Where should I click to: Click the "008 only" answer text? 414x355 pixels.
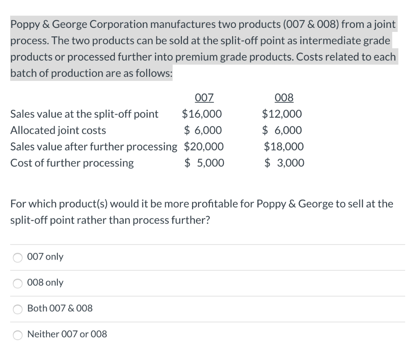click(45, 283)
